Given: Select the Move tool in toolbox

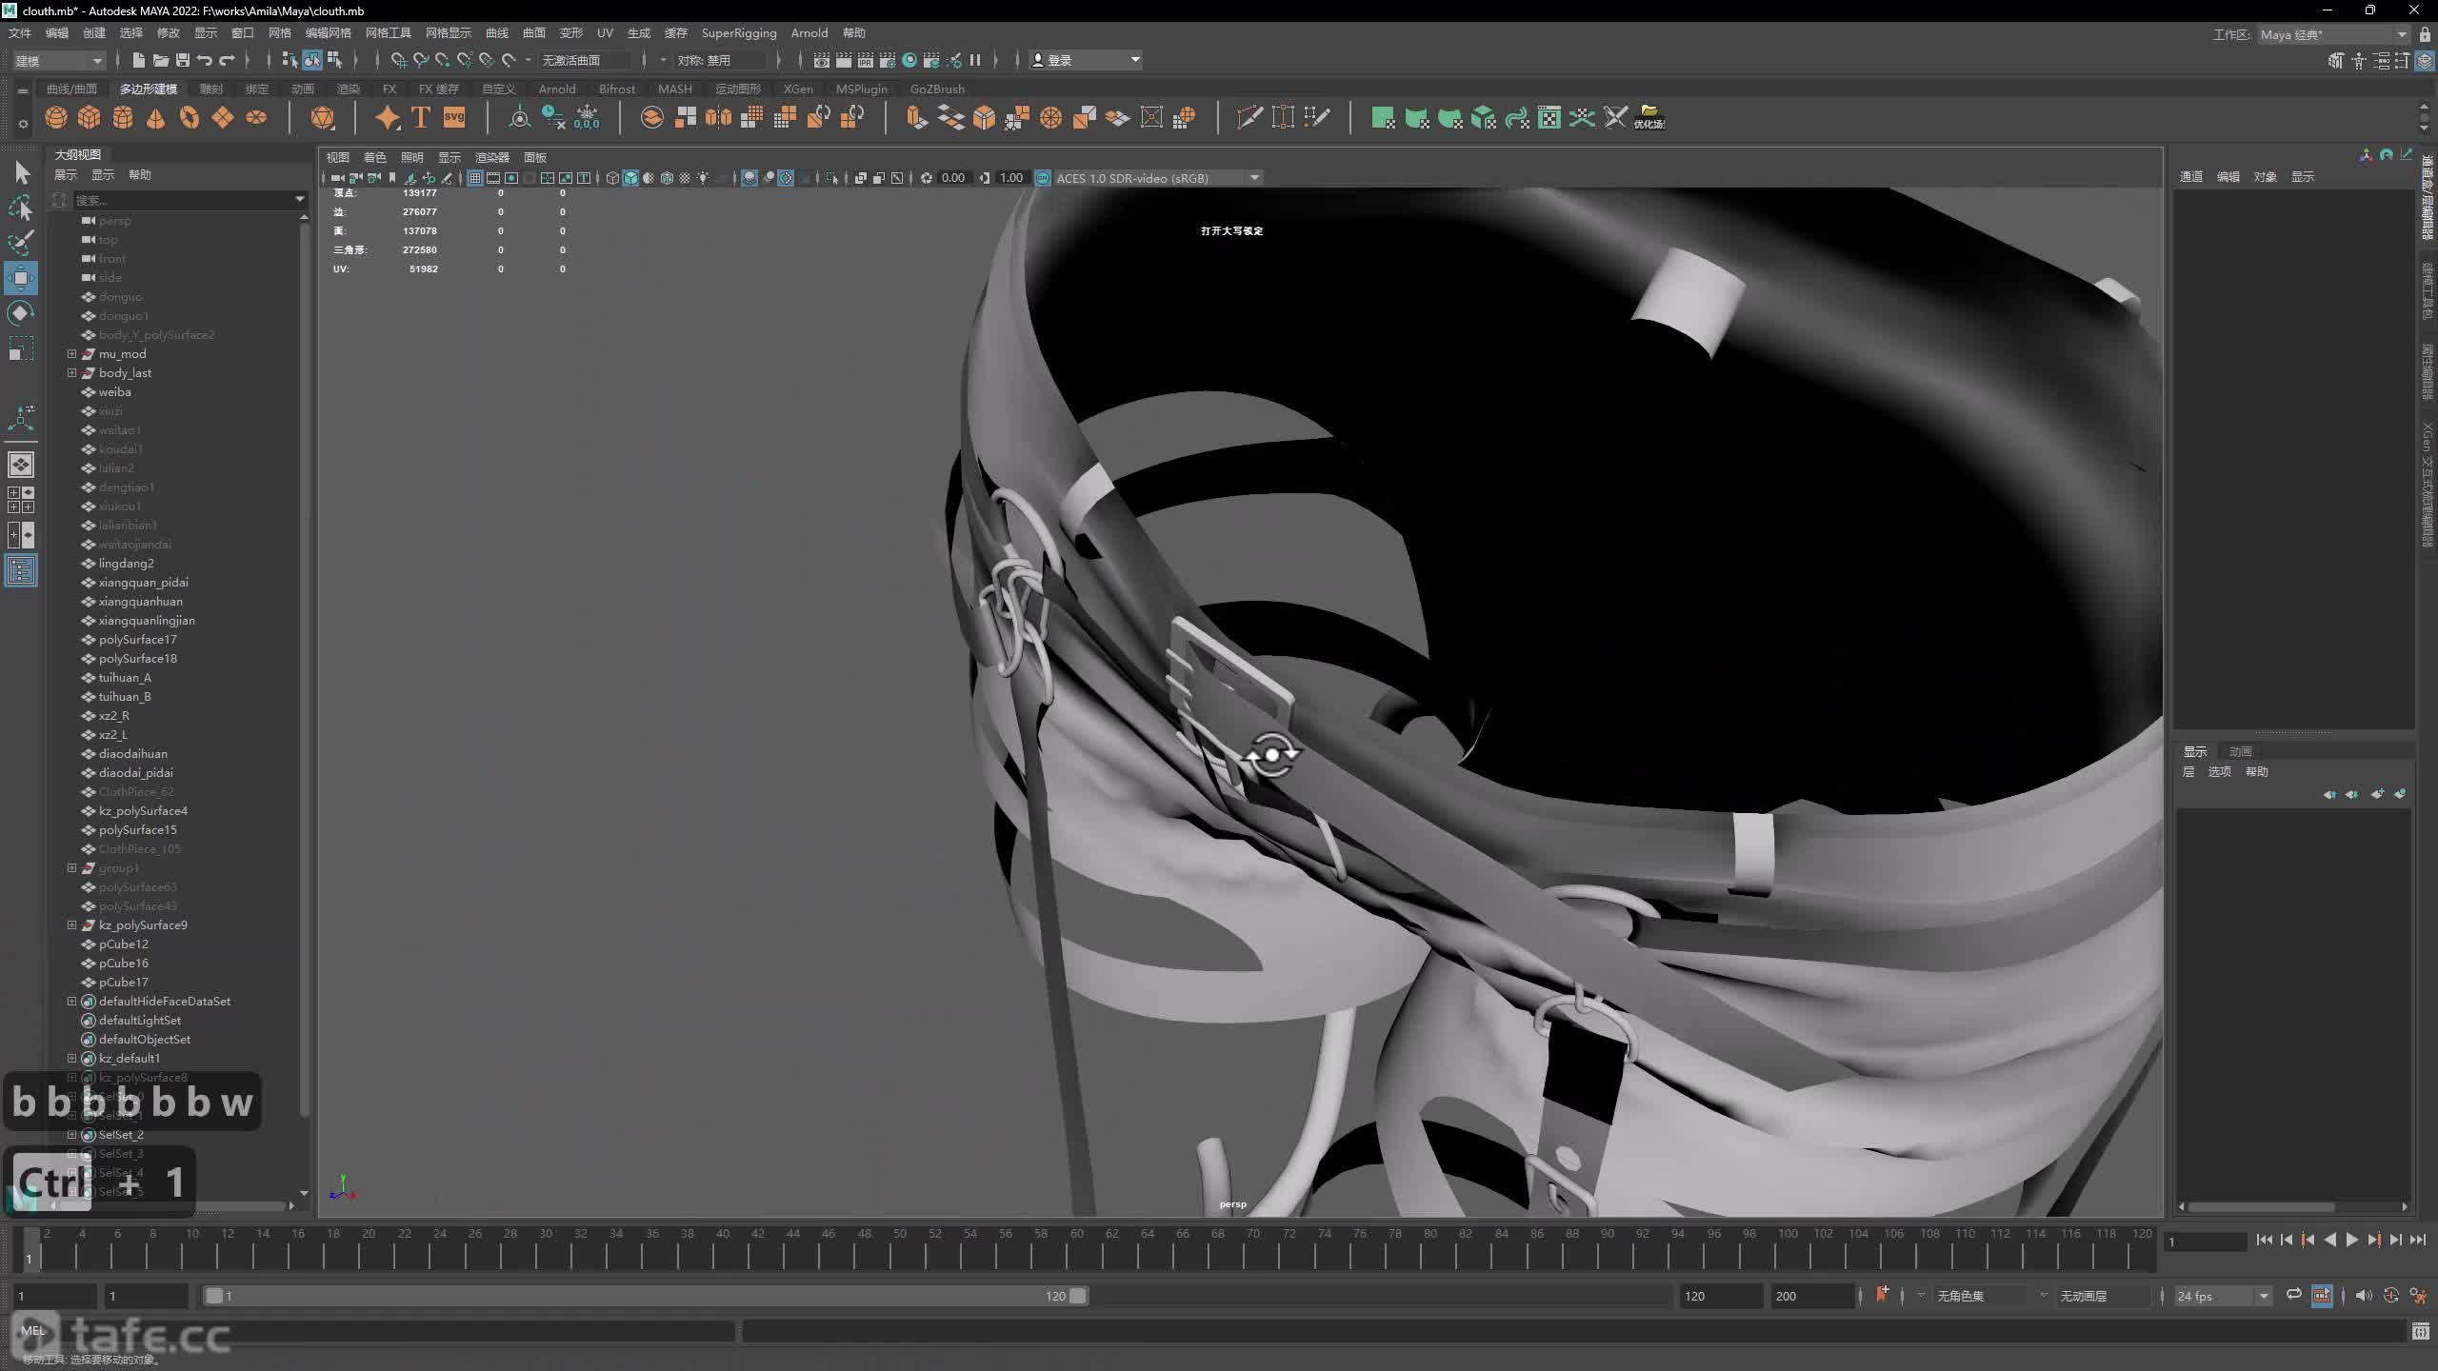Looking at the screenshot, I should click(x=21, y=278).
